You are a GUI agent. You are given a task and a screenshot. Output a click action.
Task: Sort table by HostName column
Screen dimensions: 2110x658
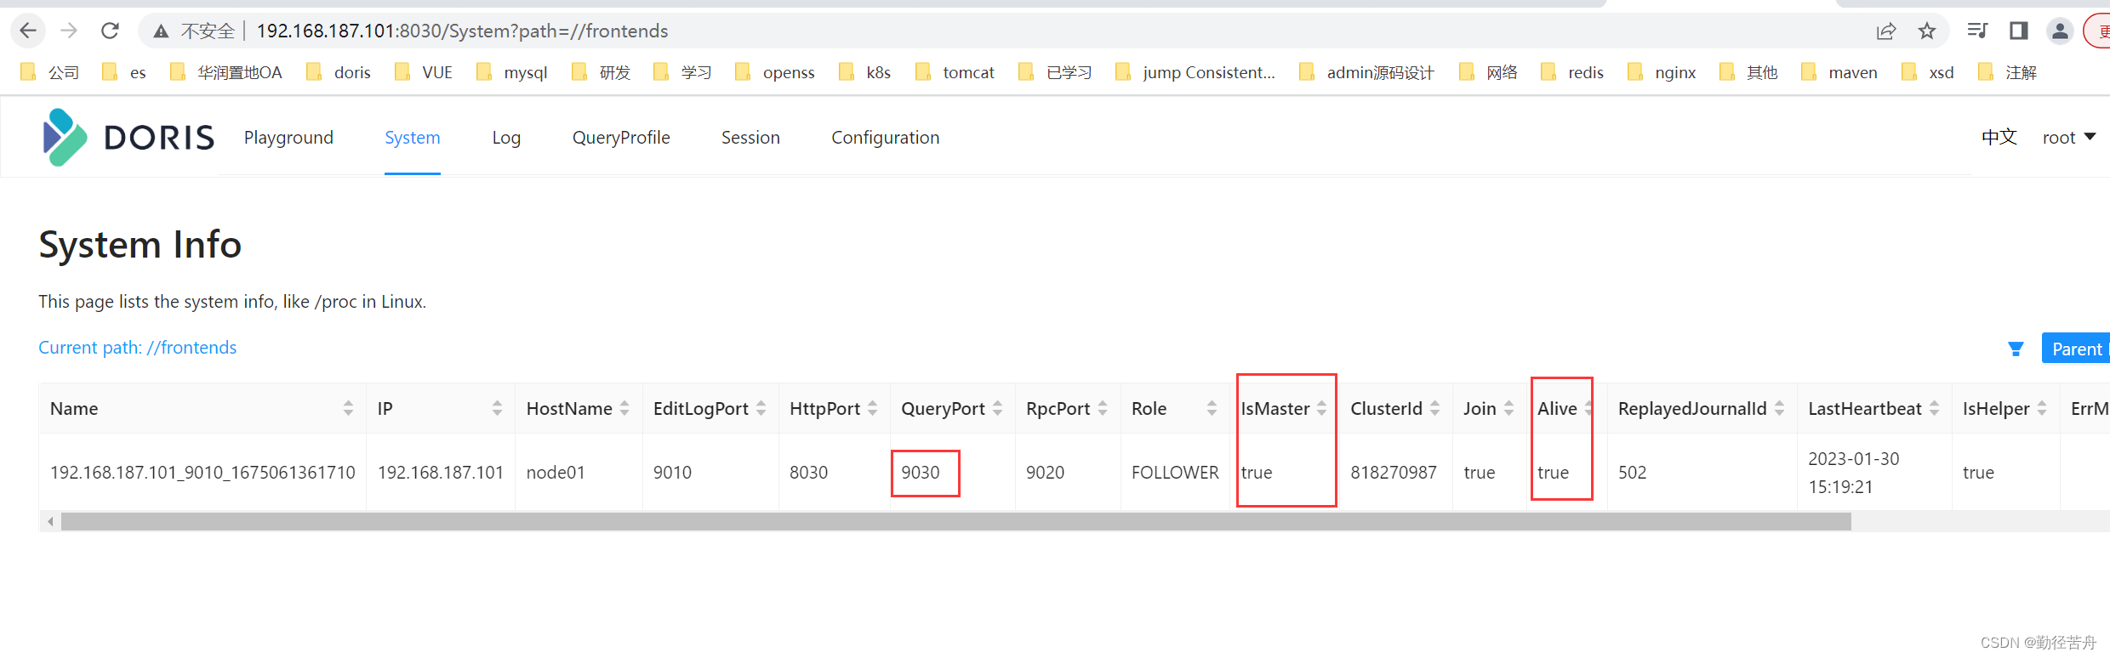(624, 408)
